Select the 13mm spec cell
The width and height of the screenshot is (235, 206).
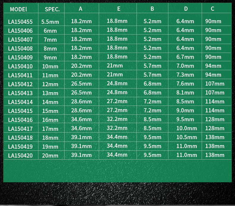[50, 93]
